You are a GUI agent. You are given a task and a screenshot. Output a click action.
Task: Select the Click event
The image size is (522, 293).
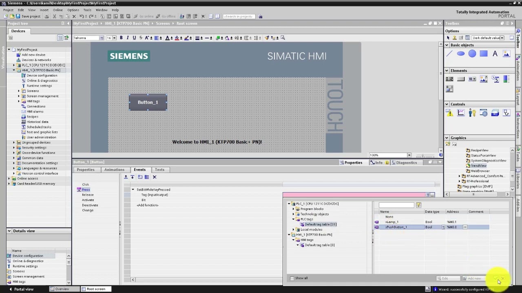coord(85,185)
